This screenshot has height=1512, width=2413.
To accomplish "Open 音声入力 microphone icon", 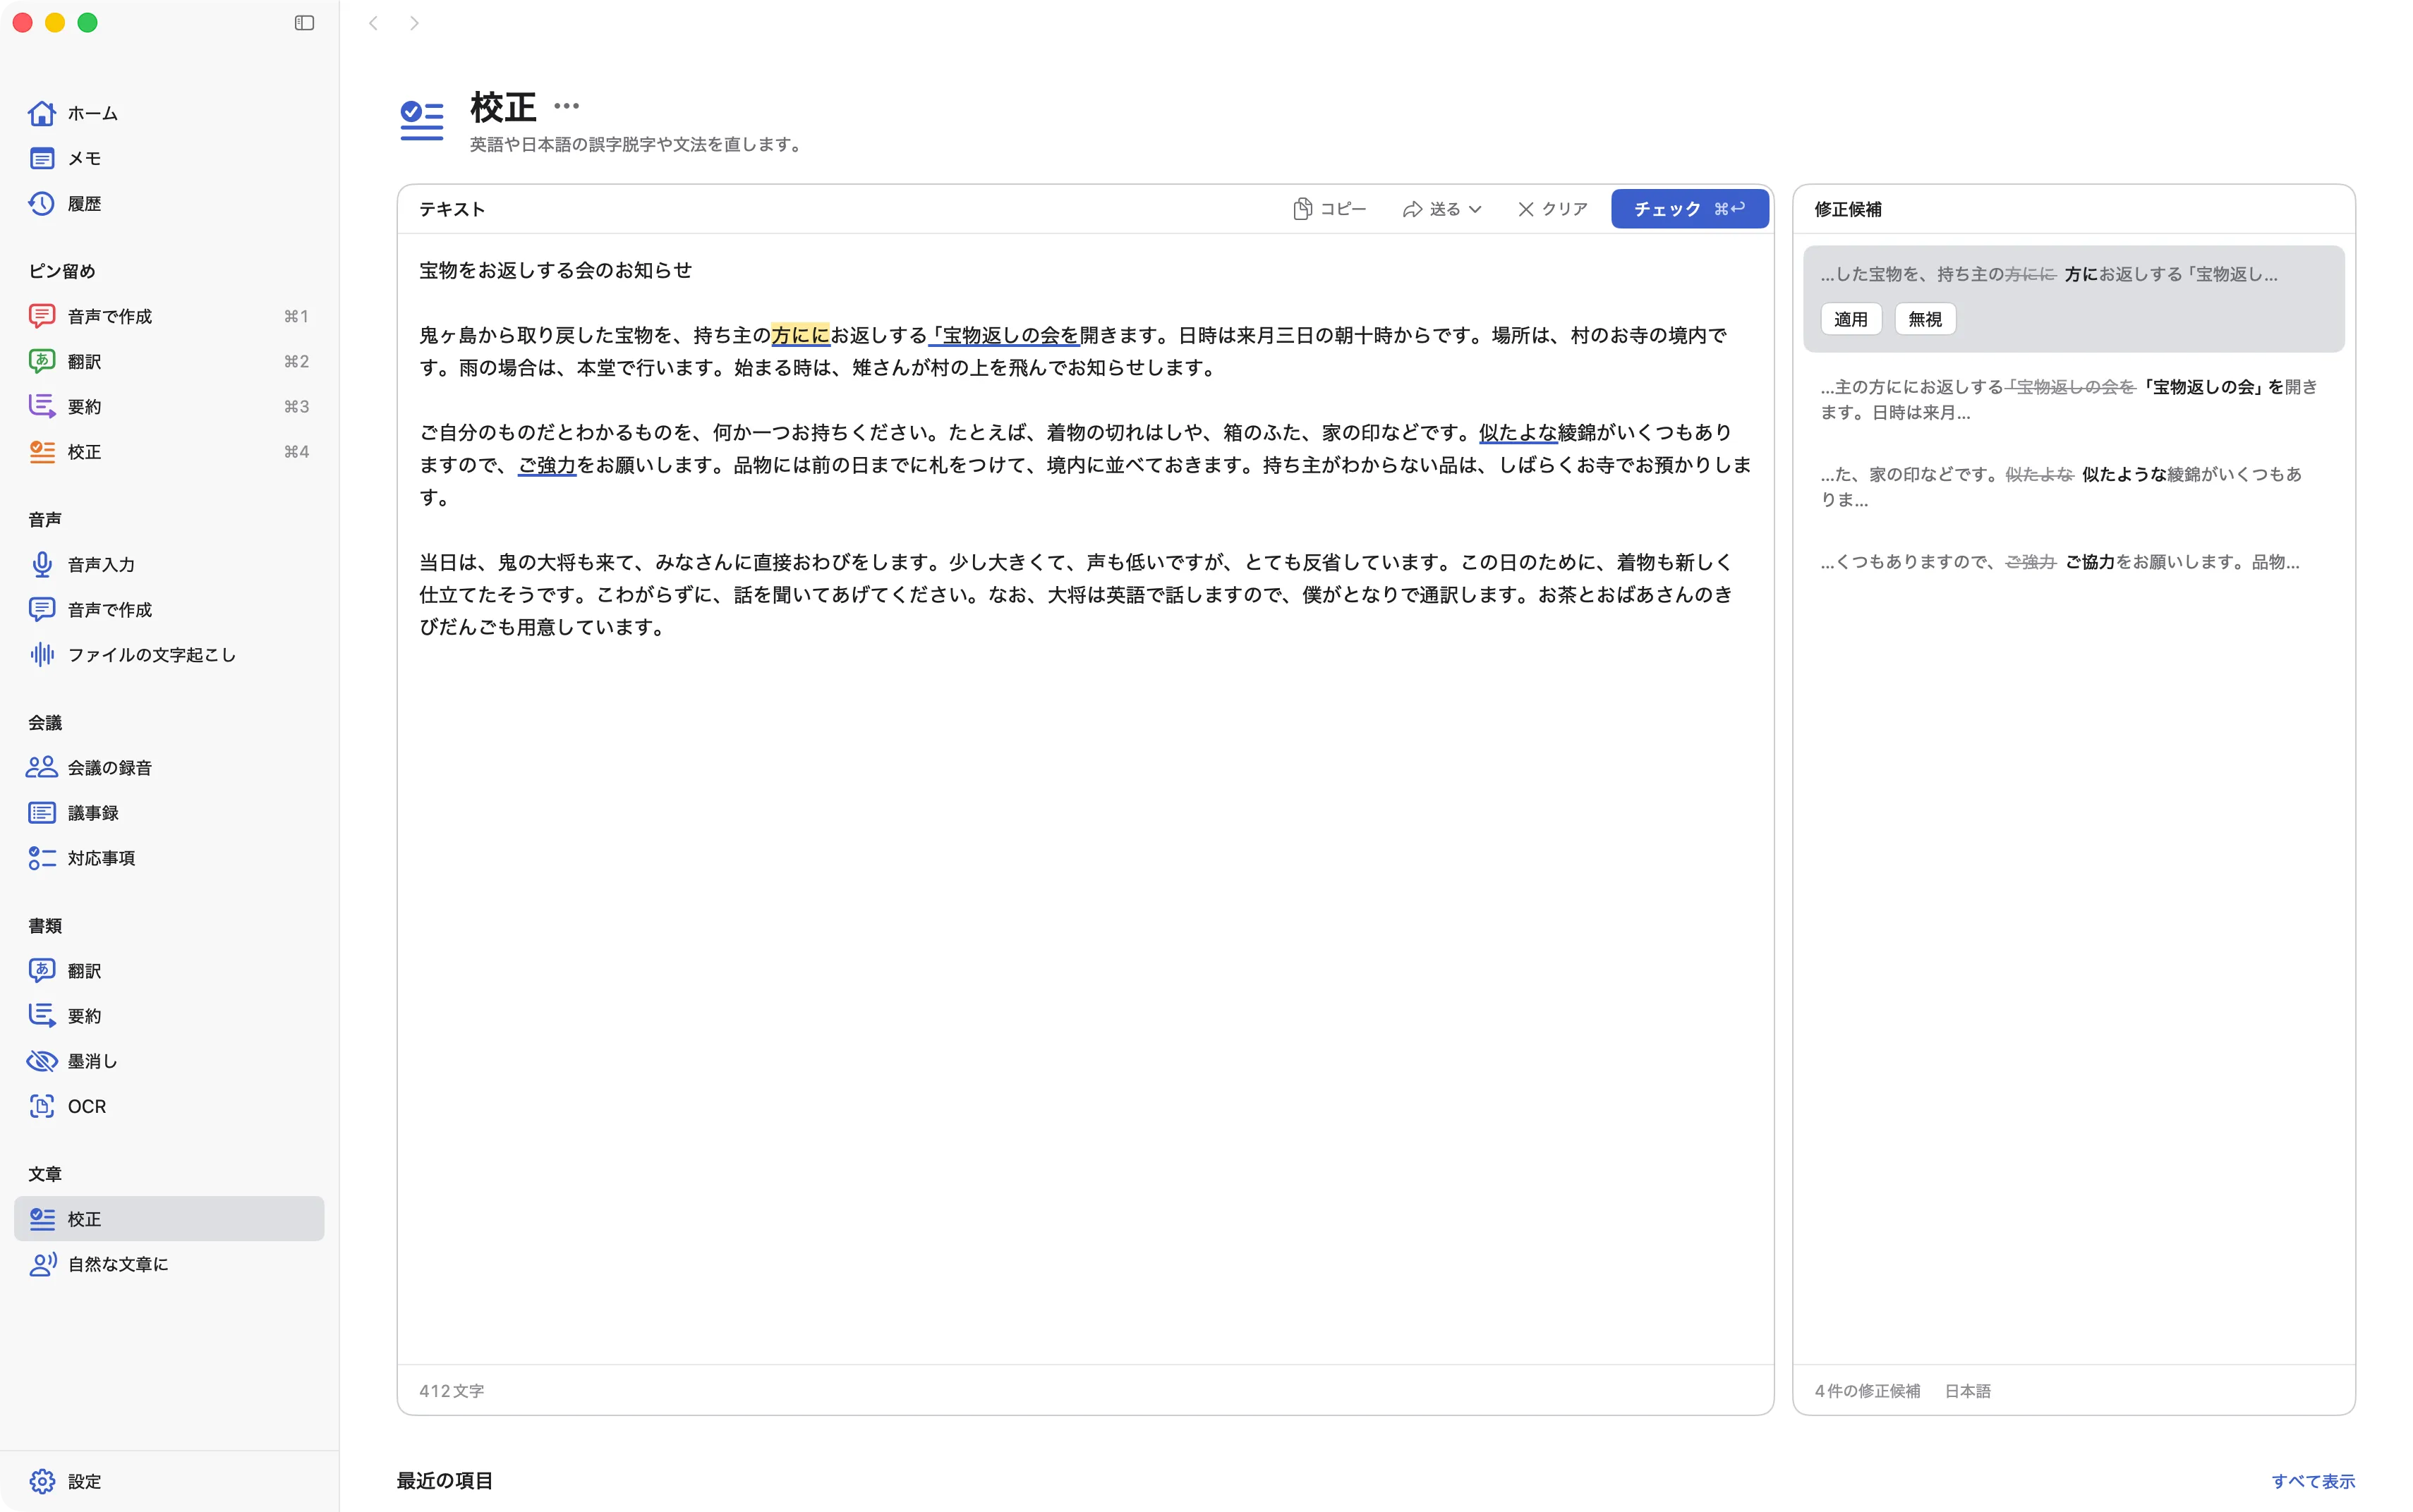I will [42, 564].
